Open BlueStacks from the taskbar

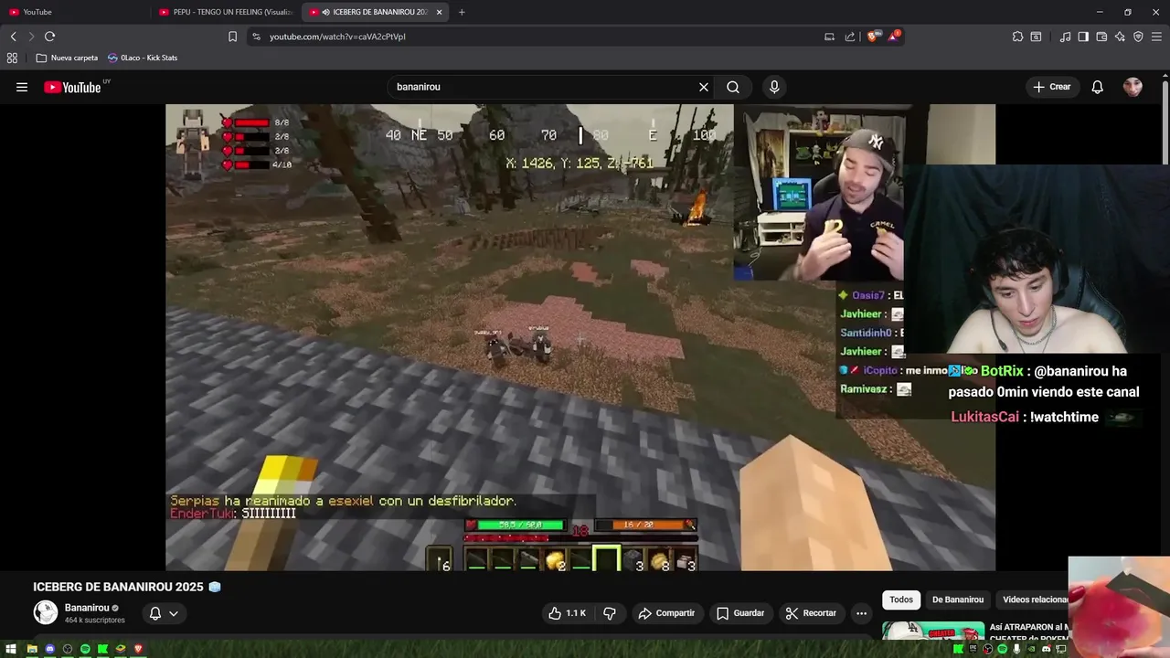click(121, 649)
